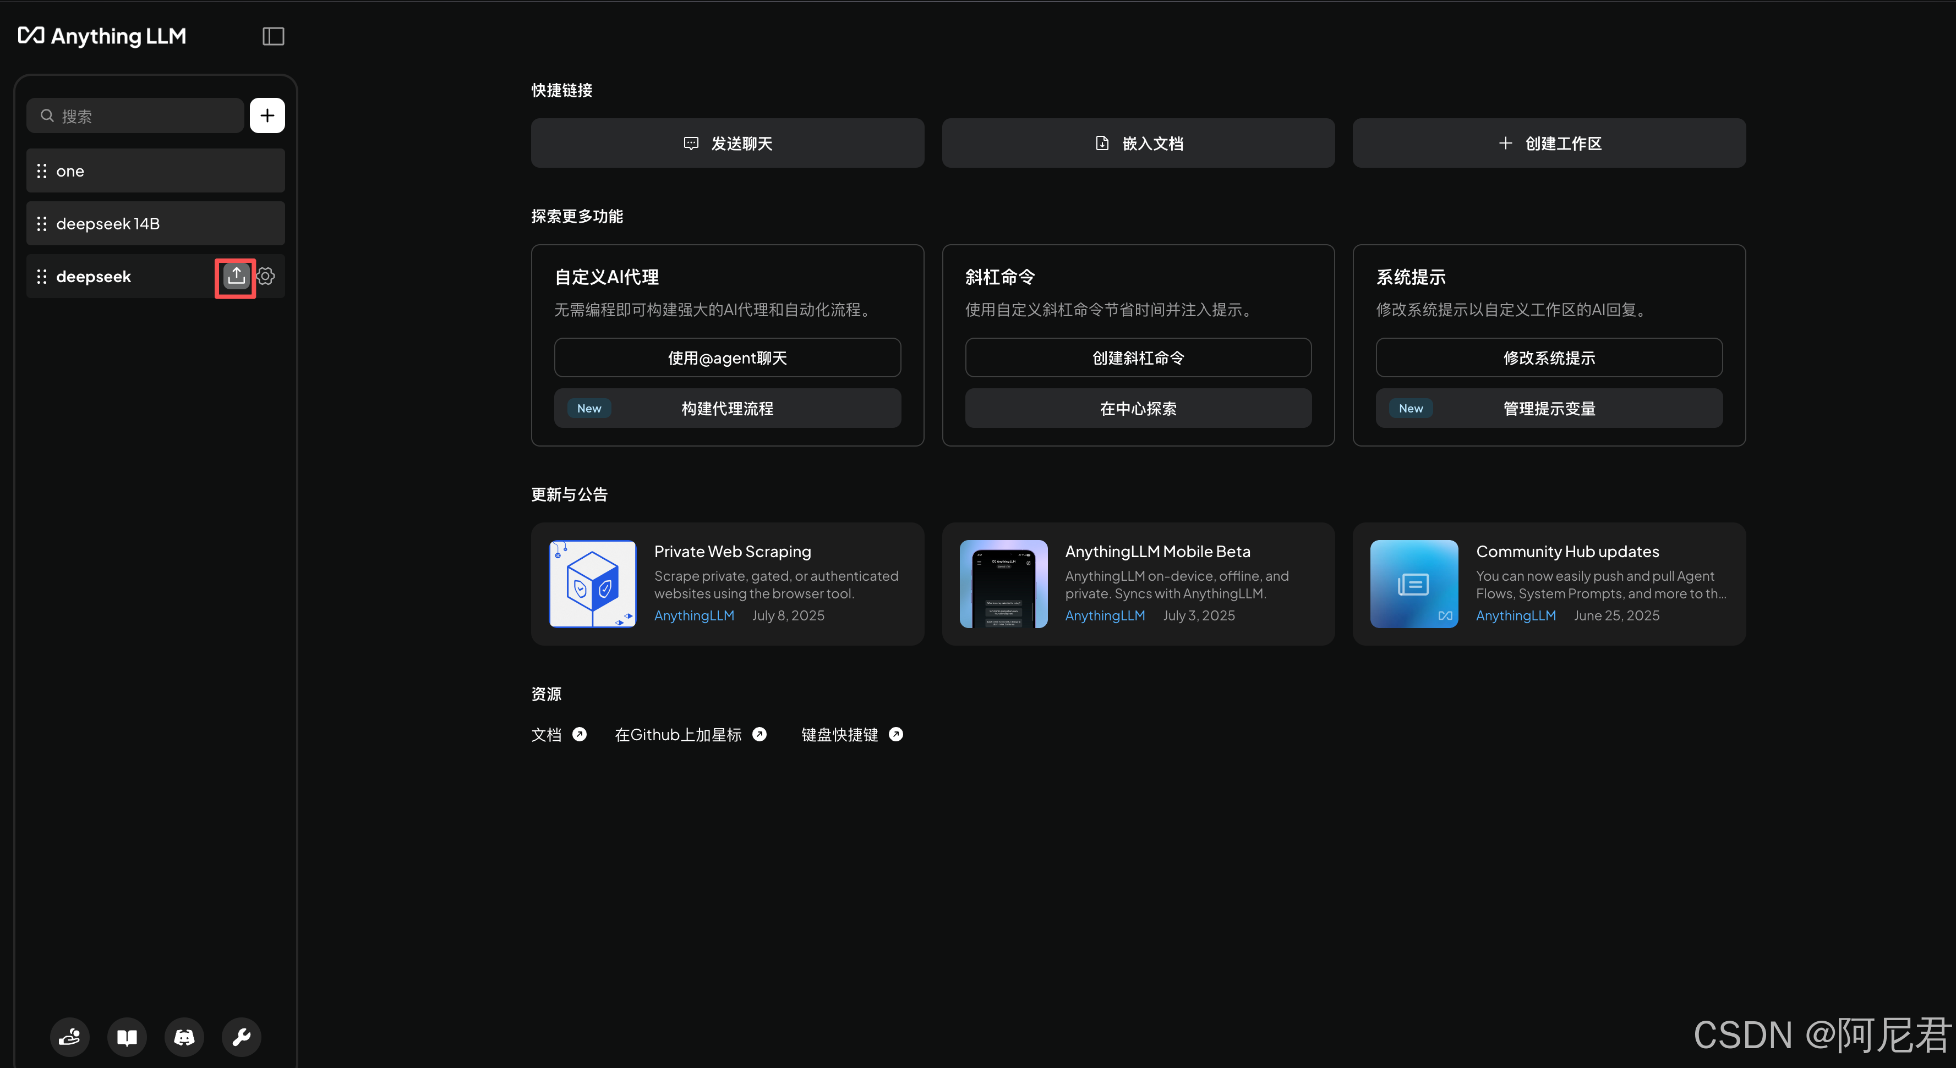Open the 发送聊天 quick link
Viewport: 1956px width, 1068px height.
coord(726,142)
